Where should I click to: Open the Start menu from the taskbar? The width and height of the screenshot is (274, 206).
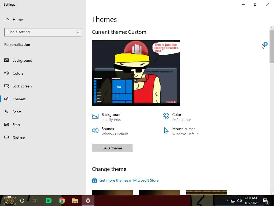click(9, 201)
